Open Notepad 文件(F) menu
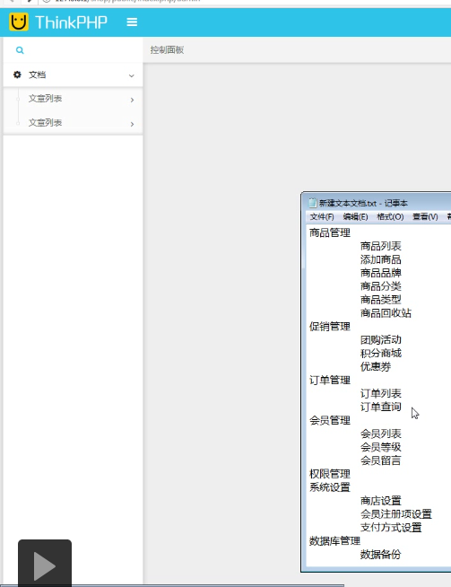This screenshot has height=587, width=451. tap(322, 216)
